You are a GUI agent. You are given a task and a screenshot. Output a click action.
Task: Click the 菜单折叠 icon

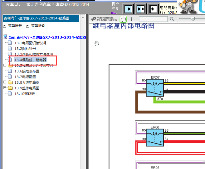pos(27,26)
